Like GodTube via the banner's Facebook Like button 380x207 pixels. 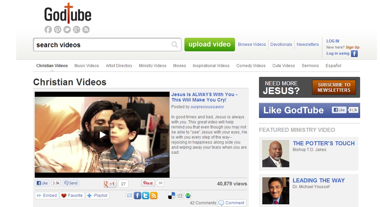click(x=339, y=110)
